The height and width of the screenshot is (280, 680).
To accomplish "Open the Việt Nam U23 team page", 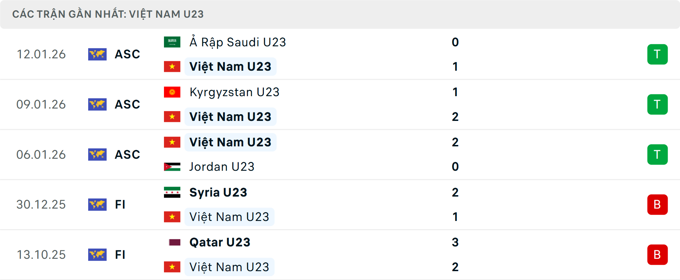I will 230,66.
